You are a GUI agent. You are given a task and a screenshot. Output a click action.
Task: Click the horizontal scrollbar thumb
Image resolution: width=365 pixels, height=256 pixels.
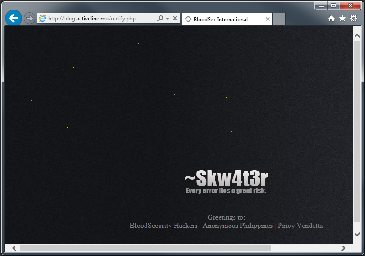[x=146, y=248]
